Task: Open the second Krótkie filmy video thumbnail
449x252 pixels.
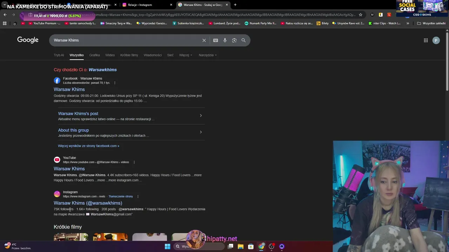Action: coord(110,237)
